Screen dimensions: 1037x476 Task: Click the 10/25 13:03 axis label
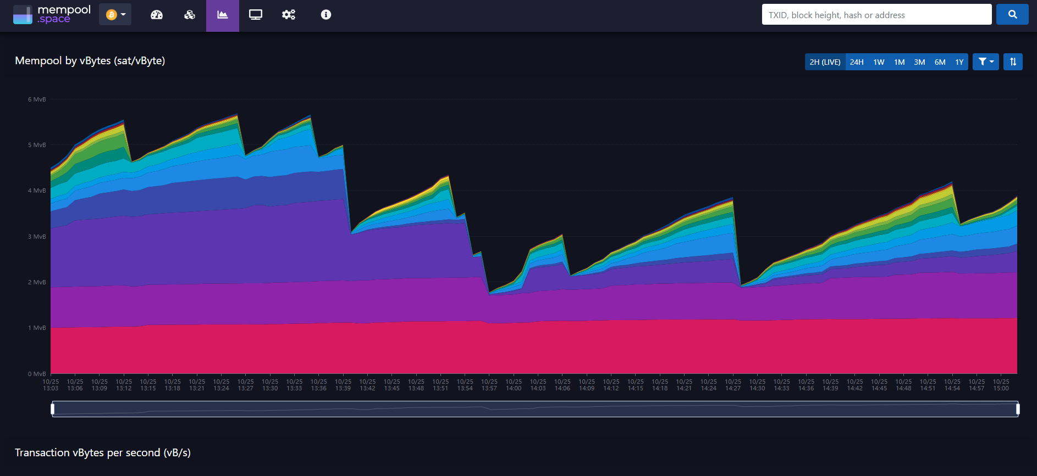pos(51,385)
